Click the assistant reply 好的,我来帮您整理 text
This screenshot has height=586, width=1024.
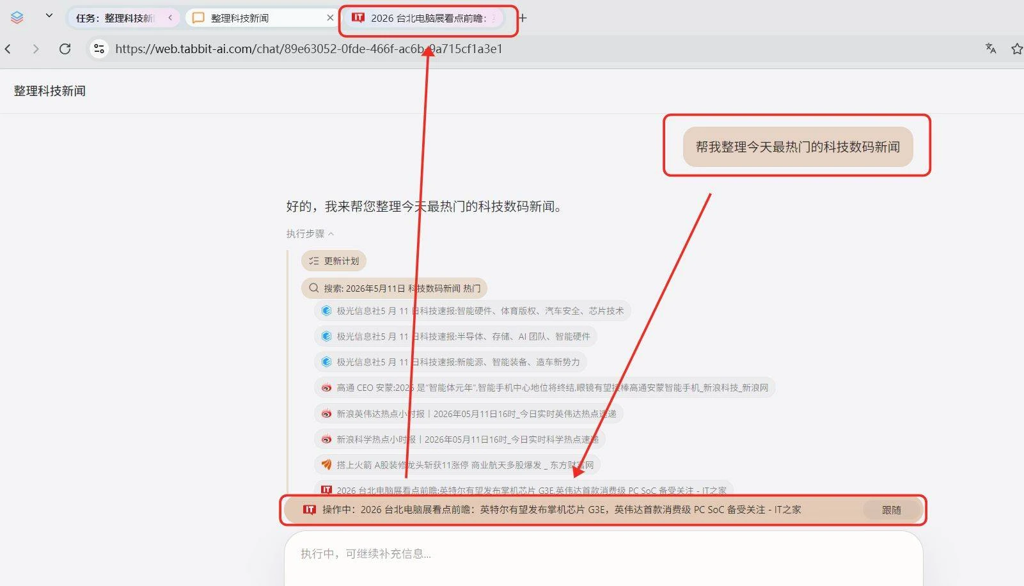tap(425, 207)
